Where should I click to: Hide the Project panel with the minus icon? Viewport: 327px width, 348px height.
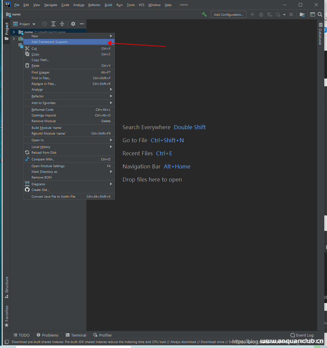tap(82, 24)
